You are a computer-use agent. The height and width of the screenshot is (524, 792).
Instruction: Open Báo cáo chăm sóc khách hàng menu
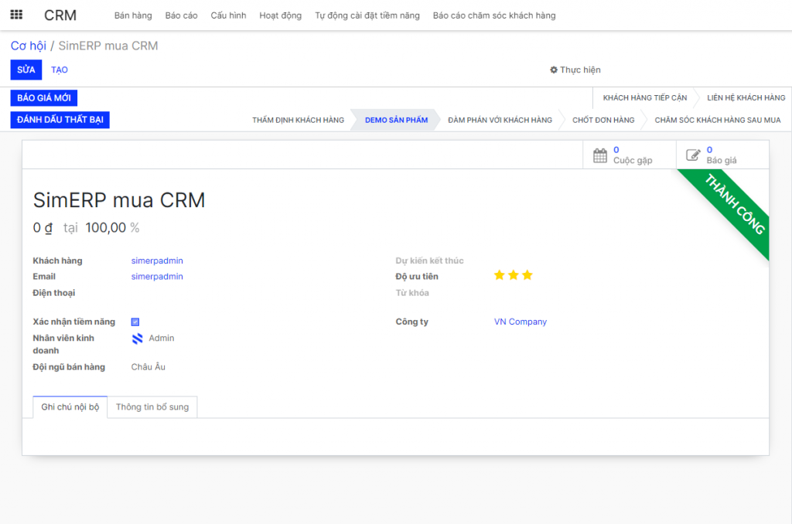point(494,15)
